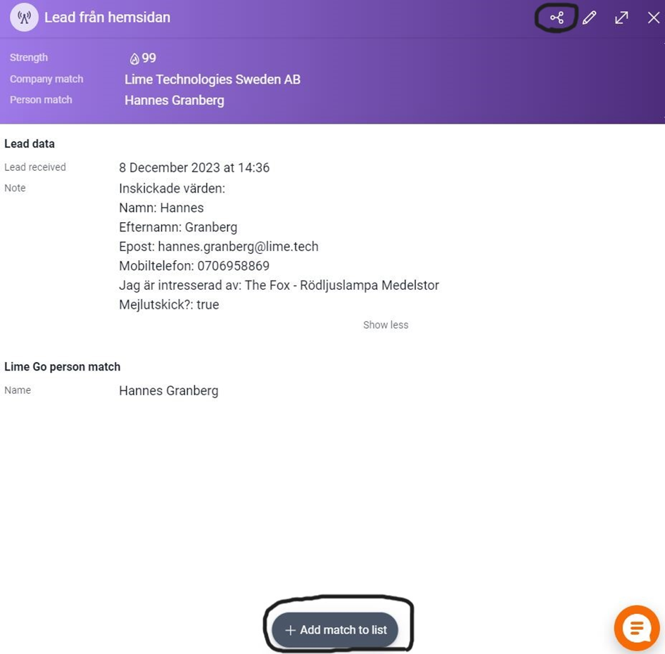Screen dimensions: 665x654
Task: Click the Lead received label
Action: (x=35, y=167)
